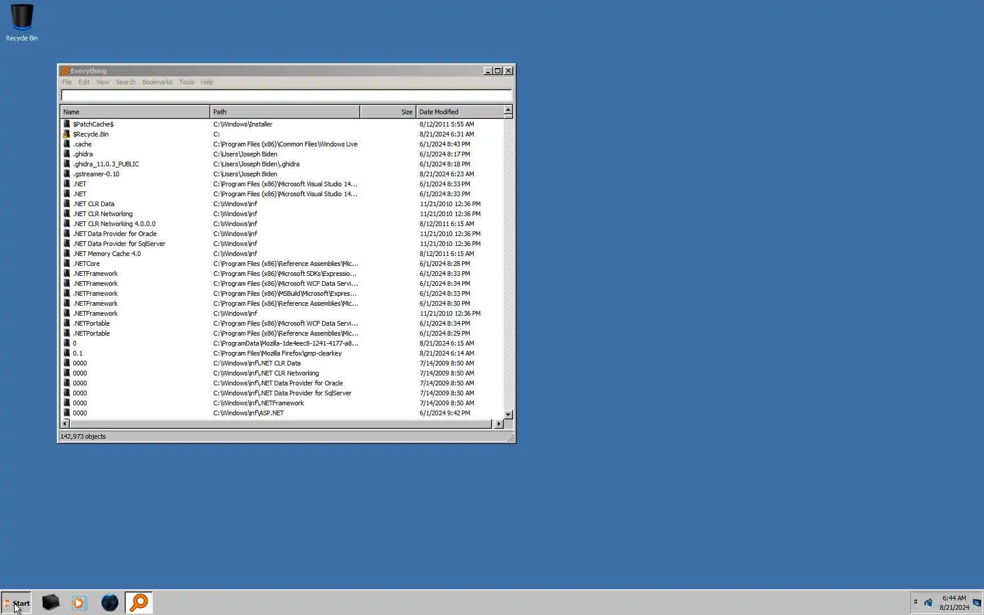Viewport: 984px width, 615px height.
Task: Open the Tools menu
Action: click(186, 82)
